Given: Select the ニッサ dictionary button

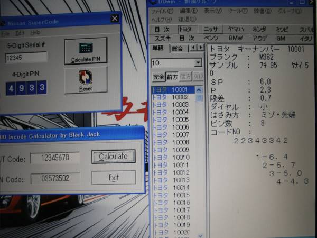Looking at the screenshot, I should tap(212, 29).
